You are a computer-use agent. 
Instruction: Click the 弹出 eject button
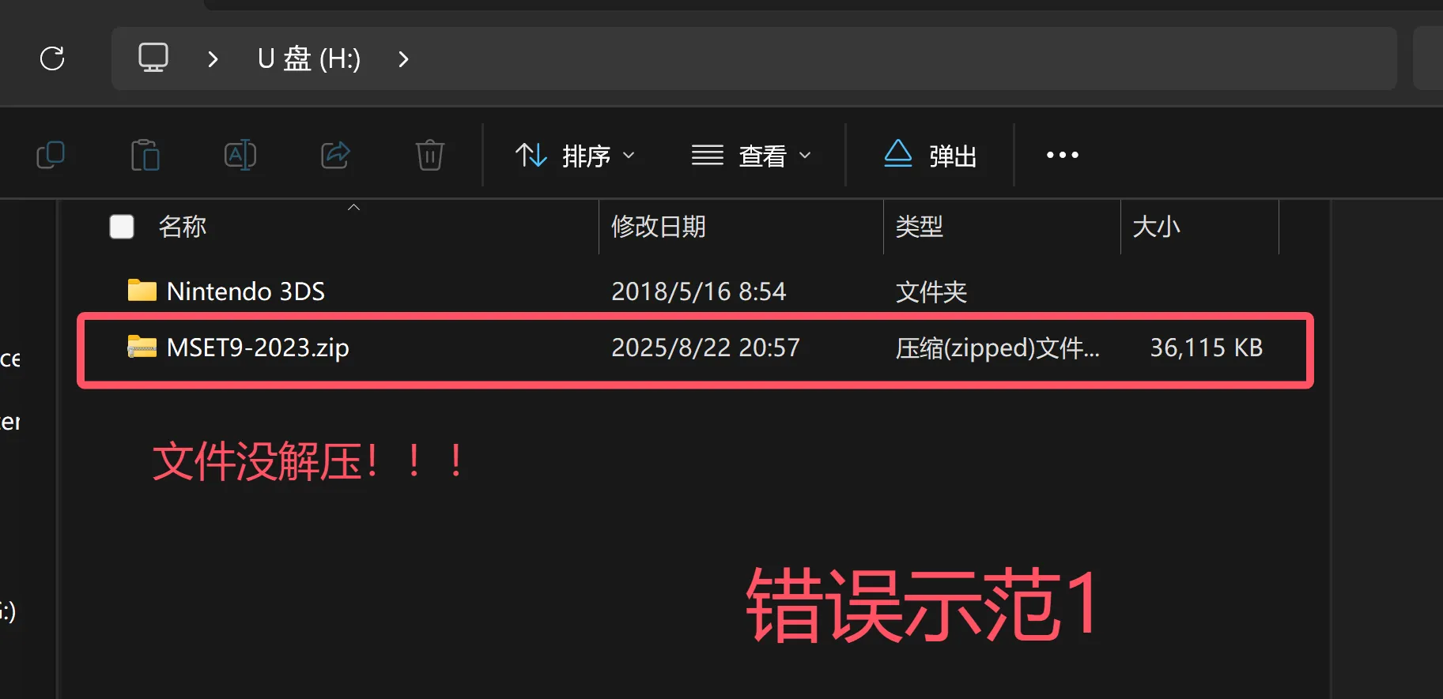[930, 155]
